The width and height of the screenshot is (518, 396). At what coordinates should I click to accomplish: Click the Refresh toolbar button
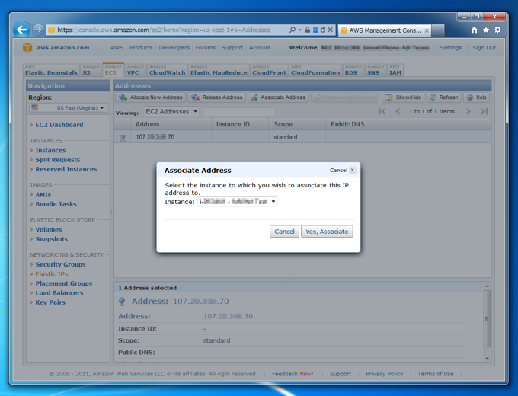pos(443,97)
